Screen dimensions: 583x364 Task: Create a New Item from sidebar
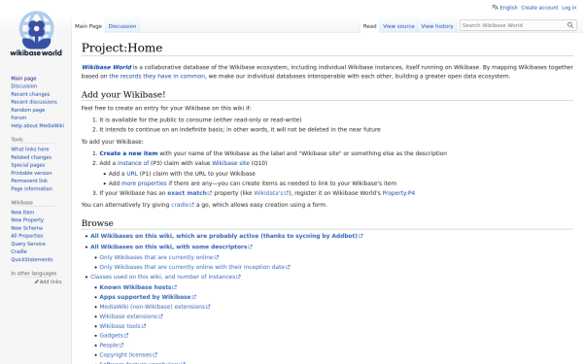pos(22,212)
